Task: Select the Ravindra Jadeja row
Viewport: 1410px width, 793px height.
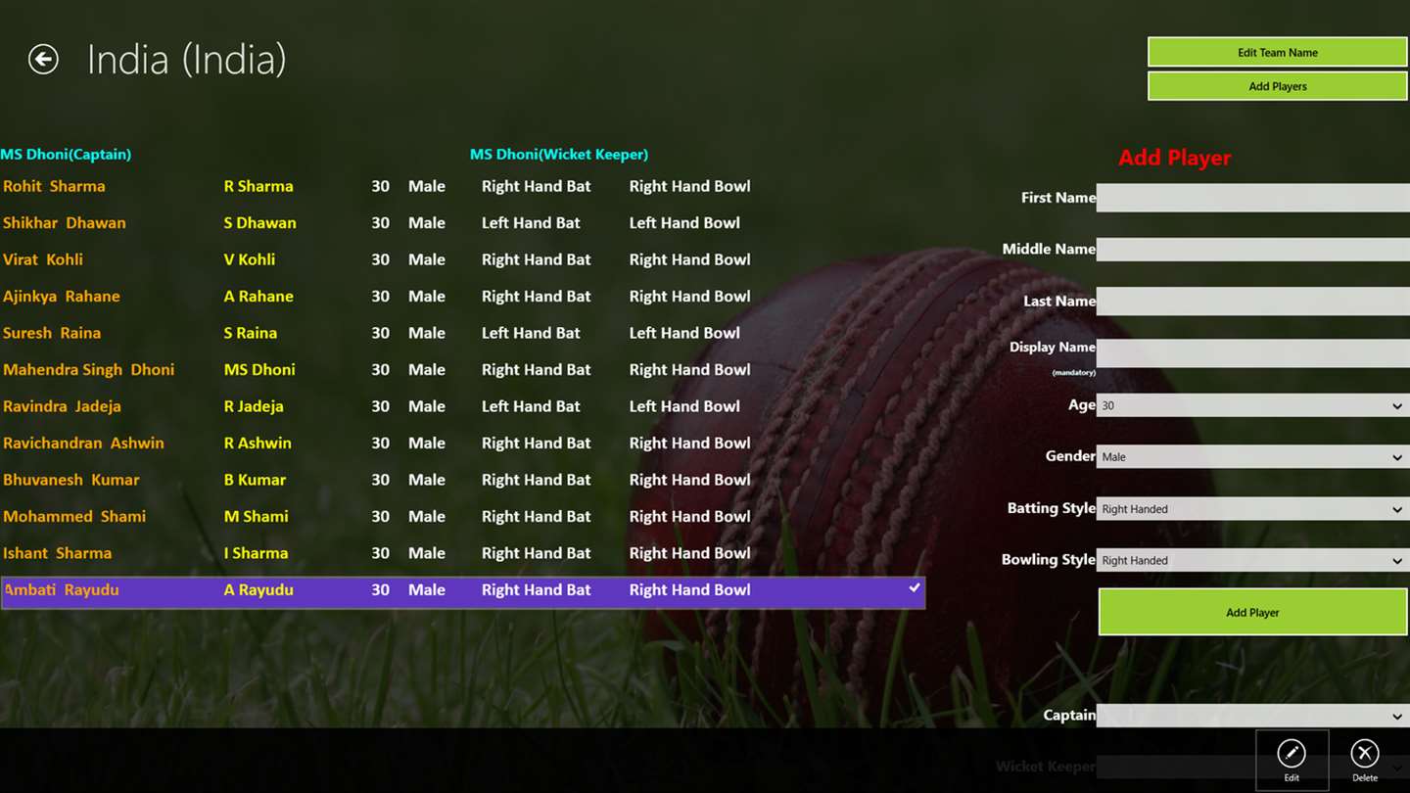Action: (x=463, y=406)
